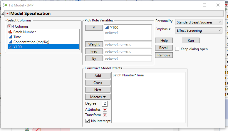Image resolution: width=228 pixels, height=131 pixels.
Task: Click the Y100 continuous icon in column list
Action: (10, 47)
